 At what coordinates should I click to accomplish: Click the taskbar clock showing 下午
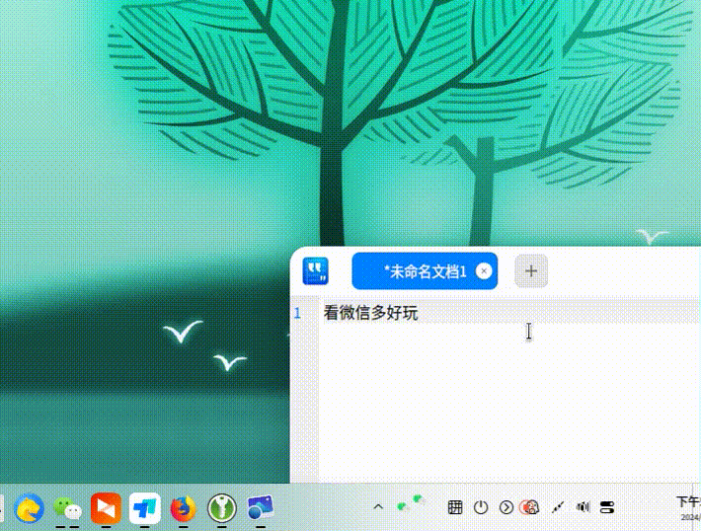tap(688, 507)
